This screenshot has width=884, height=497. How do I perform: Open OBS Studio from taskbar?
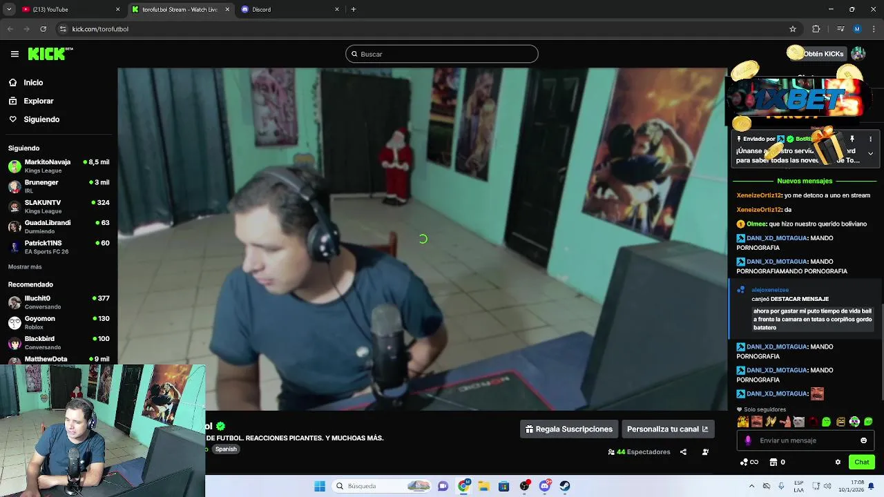pos(525,486)
